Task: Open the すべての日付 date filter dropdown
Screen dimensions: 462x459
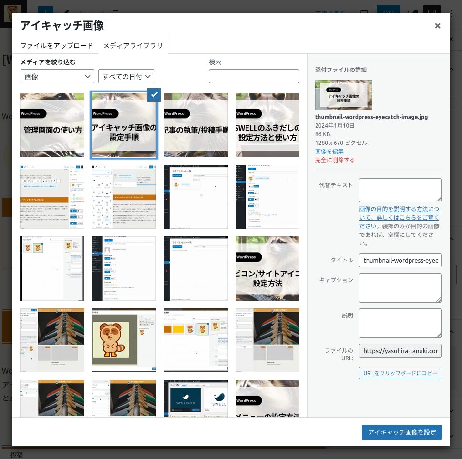Action: [x=126, y=77]
